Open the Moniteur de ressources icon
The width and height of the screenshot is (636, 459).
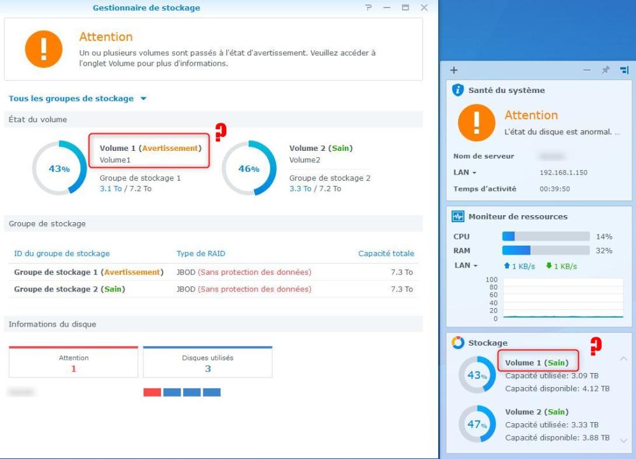pyautogui.click(x=458, y=216)
